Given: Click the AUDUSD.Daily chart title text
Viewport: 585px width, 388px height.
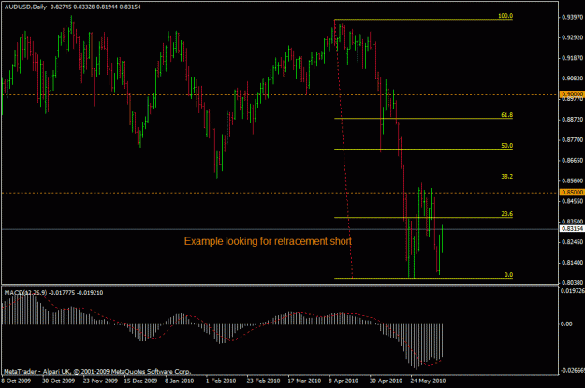Looking at the screenshot, I should click(25, 7).
